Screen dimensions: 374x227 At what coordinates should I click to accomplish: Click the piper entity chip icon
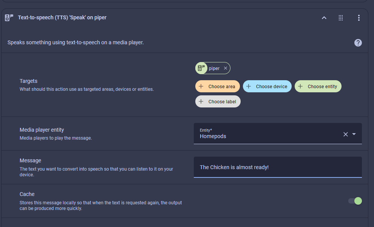point(201,68)
